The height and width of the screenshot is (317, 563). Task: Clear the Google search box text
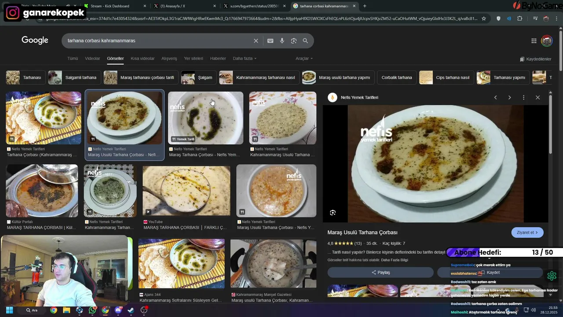tap(256, 41)
